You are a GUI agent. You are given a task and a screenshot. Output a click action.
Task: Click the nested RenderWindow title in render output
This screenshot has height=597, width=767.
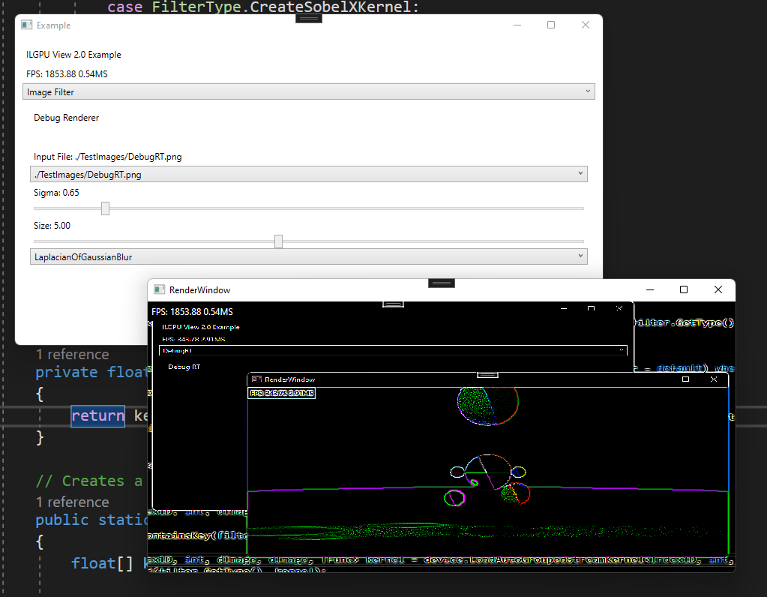point(289,379)
